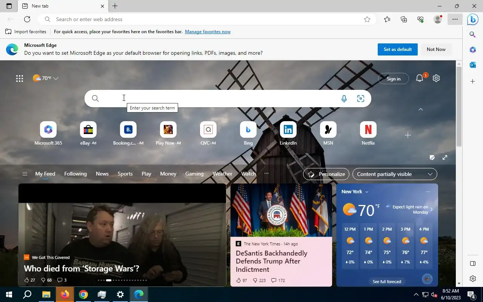Open the new tab plus button

115,6
